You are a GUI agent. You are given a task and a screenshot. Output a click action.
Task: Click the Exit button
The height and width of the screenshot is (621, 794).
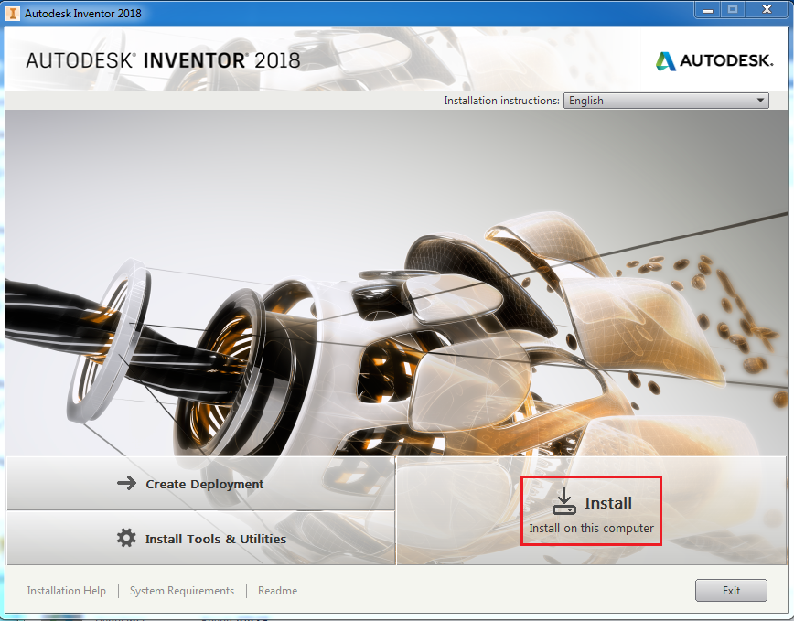tap(731, 590)
